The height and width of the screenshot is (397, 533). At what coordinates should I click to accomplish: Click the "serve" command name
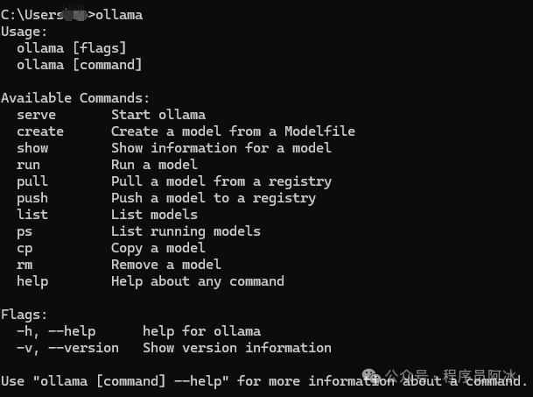(36, 114)
